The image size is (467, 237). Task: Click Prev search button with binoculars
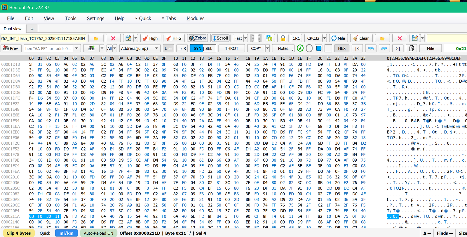coord(11,48)
